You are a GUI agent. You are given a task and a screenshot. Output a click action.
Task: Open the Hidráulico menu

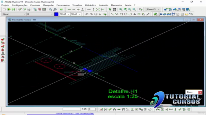pos(90,5)
